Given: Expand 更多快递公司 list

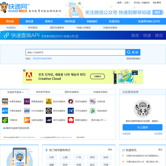Looking at the screenshot, I should [x=99, y=120].
